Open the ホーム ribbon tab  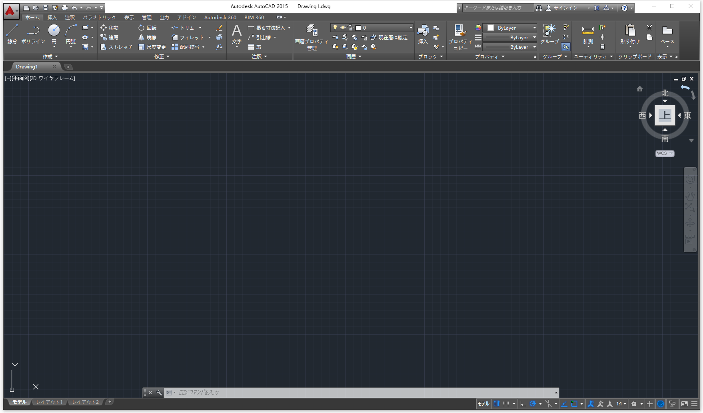(x=32, y=17)
